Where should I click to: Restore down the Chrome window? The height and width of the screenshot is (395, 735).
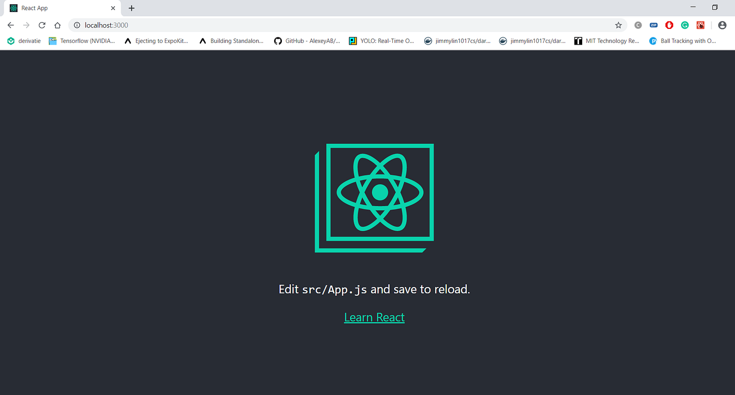coord(715,7)
